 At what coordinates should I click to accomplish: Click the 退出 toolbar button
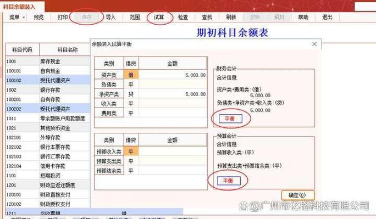point(327,17)
